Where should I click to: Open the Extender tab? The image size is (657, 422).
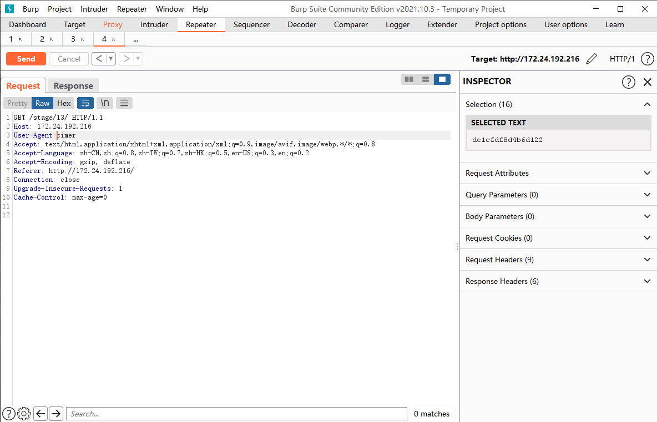point(442,25)
